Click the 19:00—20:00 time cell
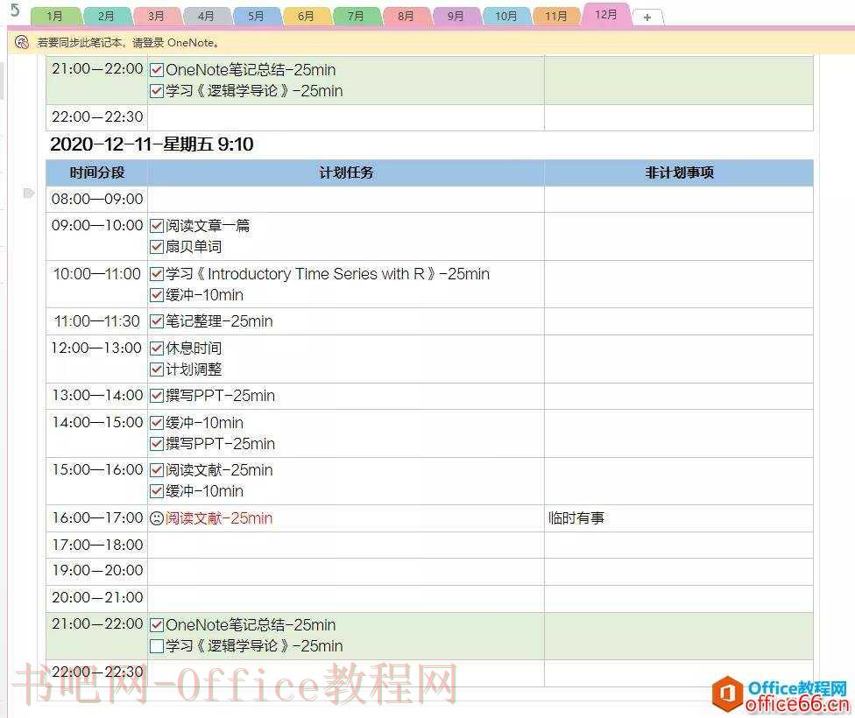This screenshot has height=718, width=855. point(97,571)
